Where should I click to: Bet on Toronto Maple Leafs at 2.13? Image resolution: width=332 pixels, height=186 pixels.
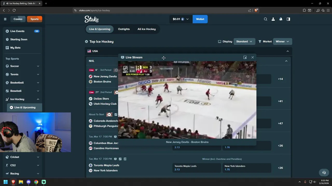pos(197,168)
